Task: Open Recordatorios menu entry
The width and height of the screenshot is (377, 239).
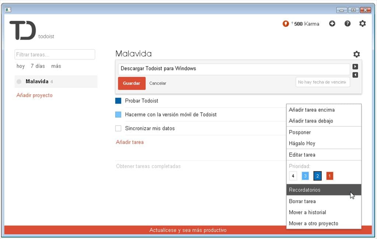Action: click(x=324, y=190)
